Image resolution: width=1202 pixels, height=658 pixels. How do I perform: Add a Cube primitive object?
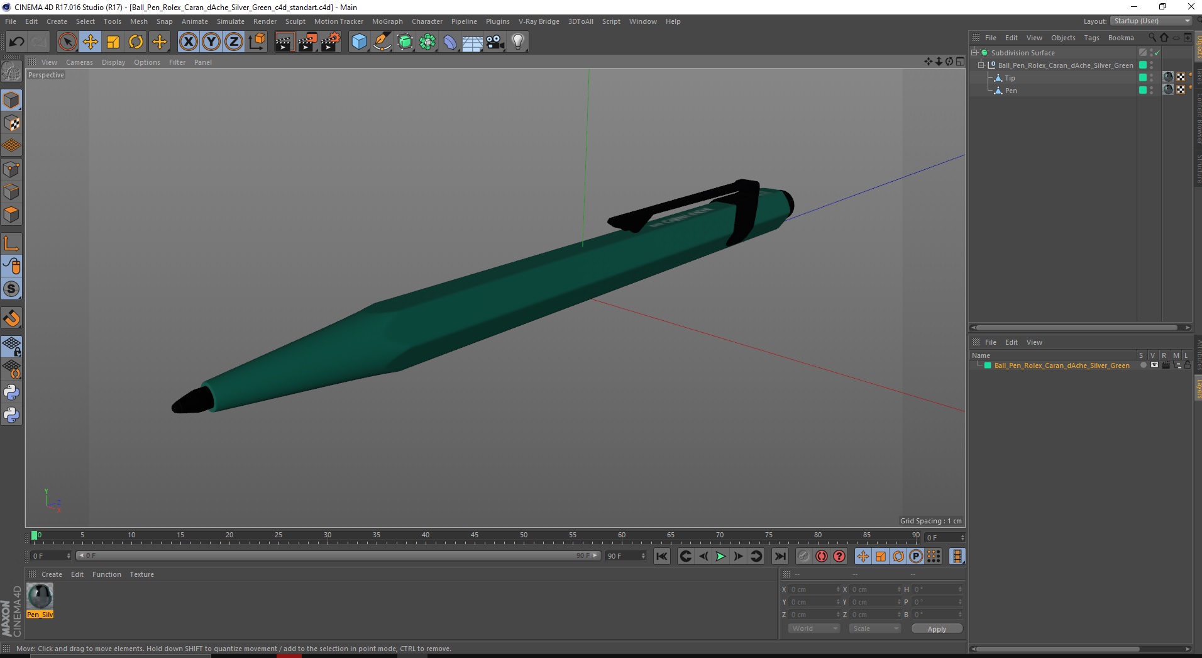point(359,42)
